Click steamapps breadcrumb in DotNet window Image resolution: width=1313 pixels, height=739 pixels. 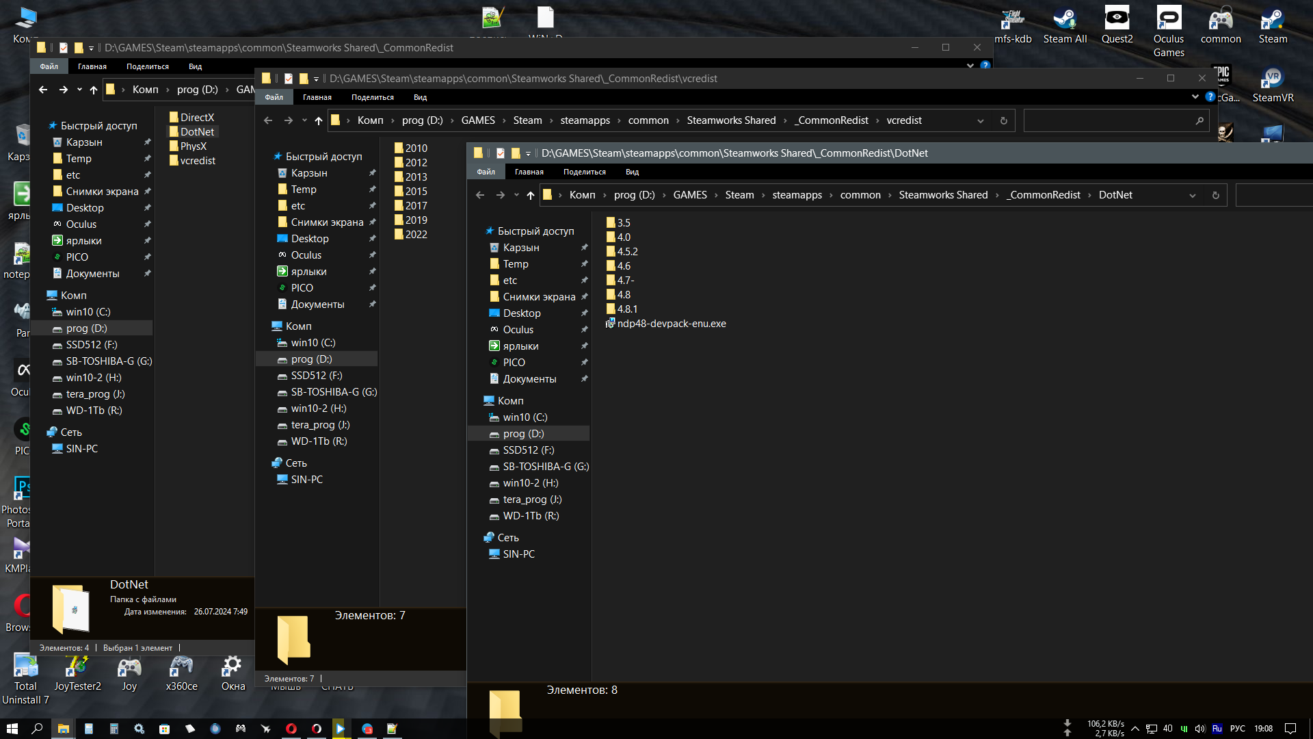click(x=797, y=195)
